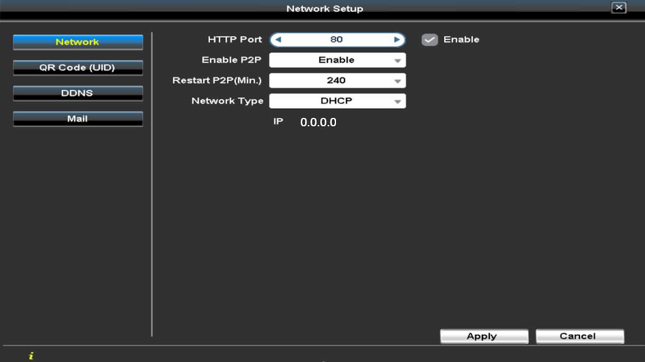
Task: Select the Network tab in sidebar
Action: pyautogui.click(x=78, y=42)
